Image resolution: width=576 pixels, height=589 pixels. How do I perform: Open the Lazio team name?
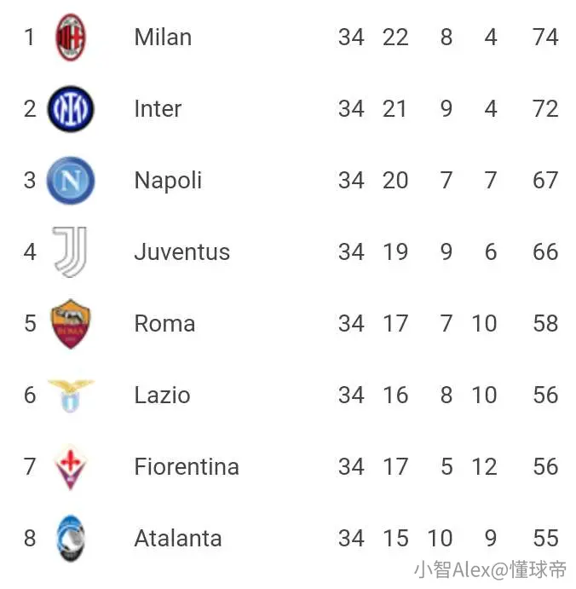pos(162,396)
